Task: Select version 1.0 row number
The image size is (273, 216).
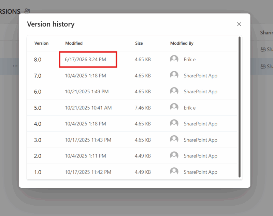Action: (x=38, y=172)
